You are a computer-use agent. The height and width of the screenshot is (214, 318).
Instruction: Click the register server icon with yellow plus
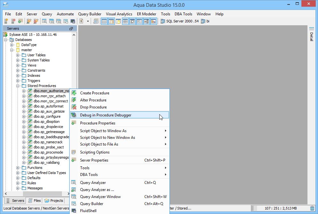tap(6, 21)
